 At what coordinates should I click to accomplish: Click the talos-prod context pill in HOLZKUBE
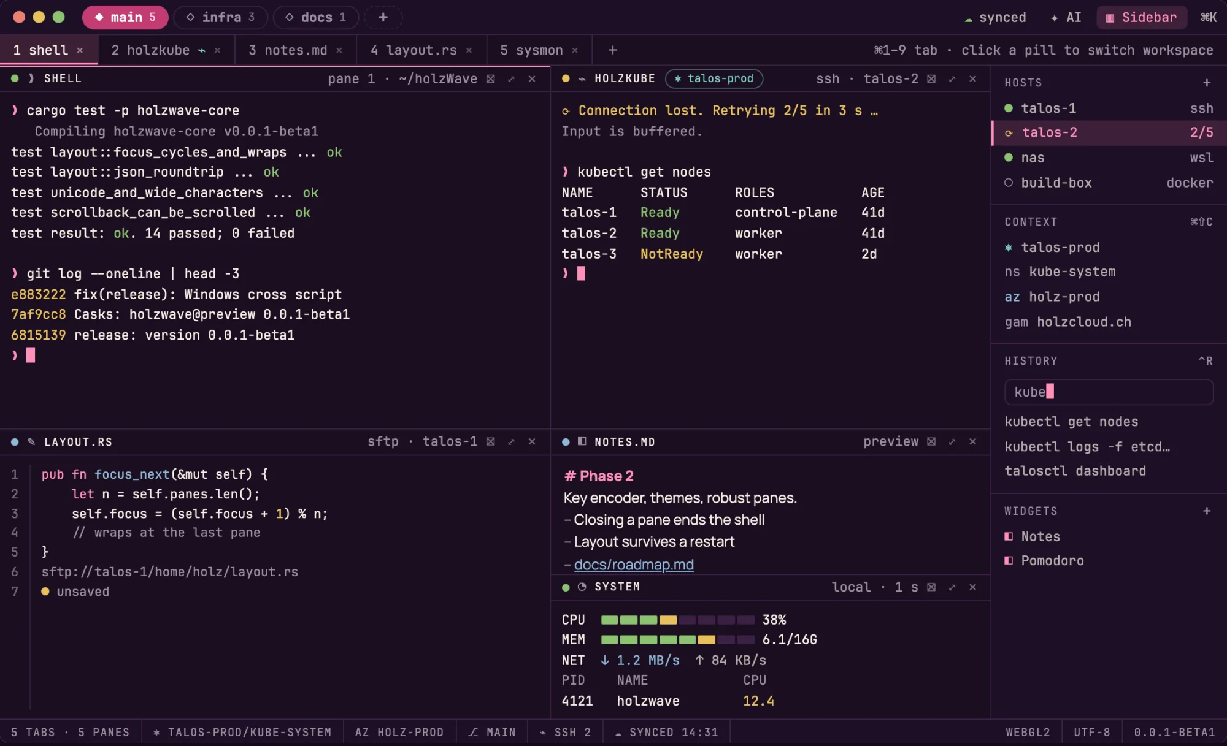click(714, 78)
